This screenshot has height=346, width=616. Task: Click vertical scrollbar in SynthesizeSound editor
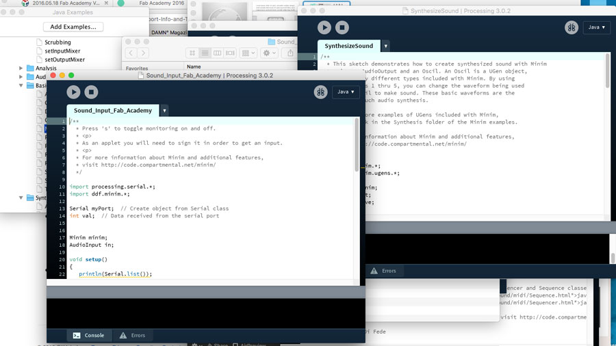click(608, 70)
